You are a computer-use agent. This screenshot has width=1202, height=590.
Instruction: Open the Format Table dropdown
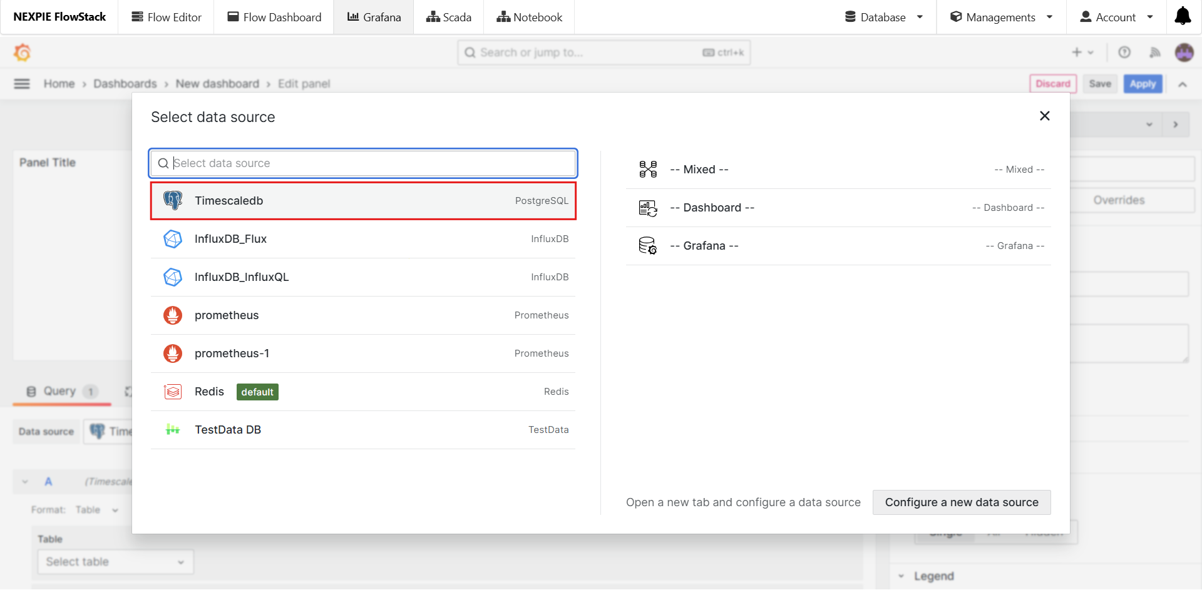[97, 510]
